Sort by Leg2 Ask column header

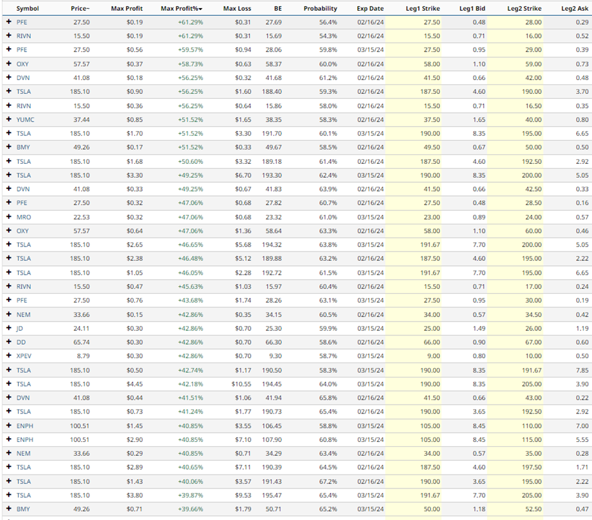tap(574, 8)
